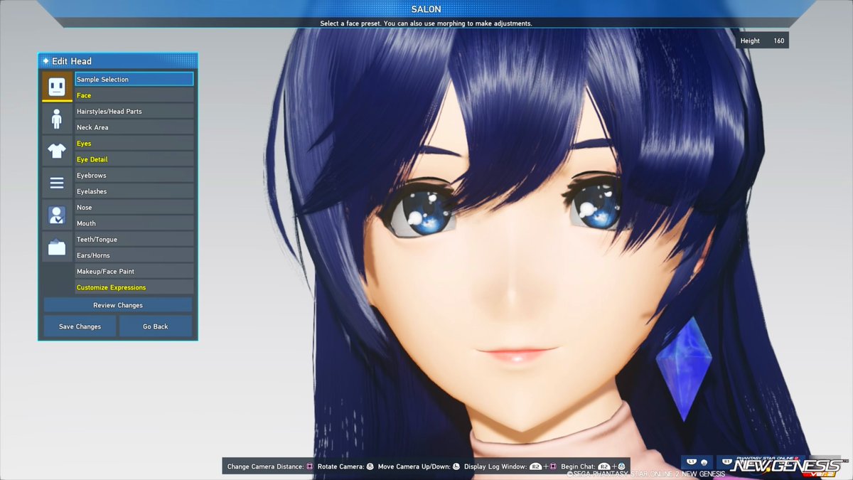Open the Nose option
Image resolution: width=853 pixels, height=480 pixels.
point(134,207)
